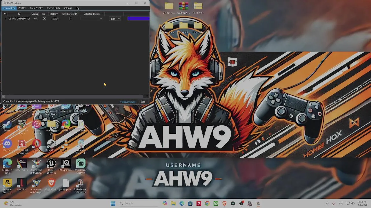Screen dimensions: 371x208
Task: Open the SteamTools desktop icon
Action: click(x=51, y=146)
